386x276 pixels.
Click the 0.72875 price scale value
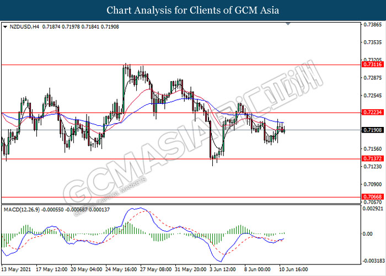(x=373, y=78)
